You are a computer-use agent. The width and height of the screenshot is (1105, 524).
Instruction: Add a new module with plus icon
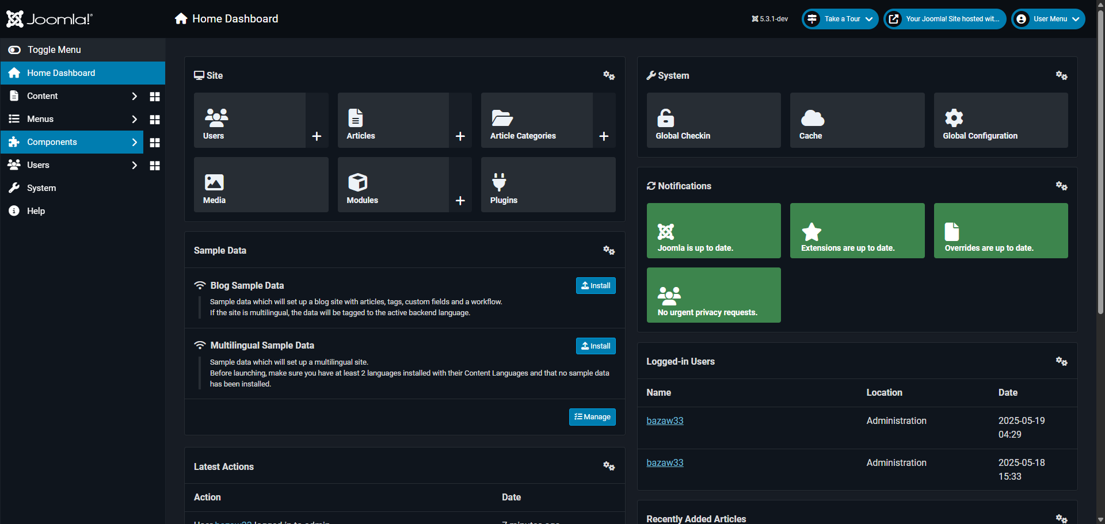(460, 201)
